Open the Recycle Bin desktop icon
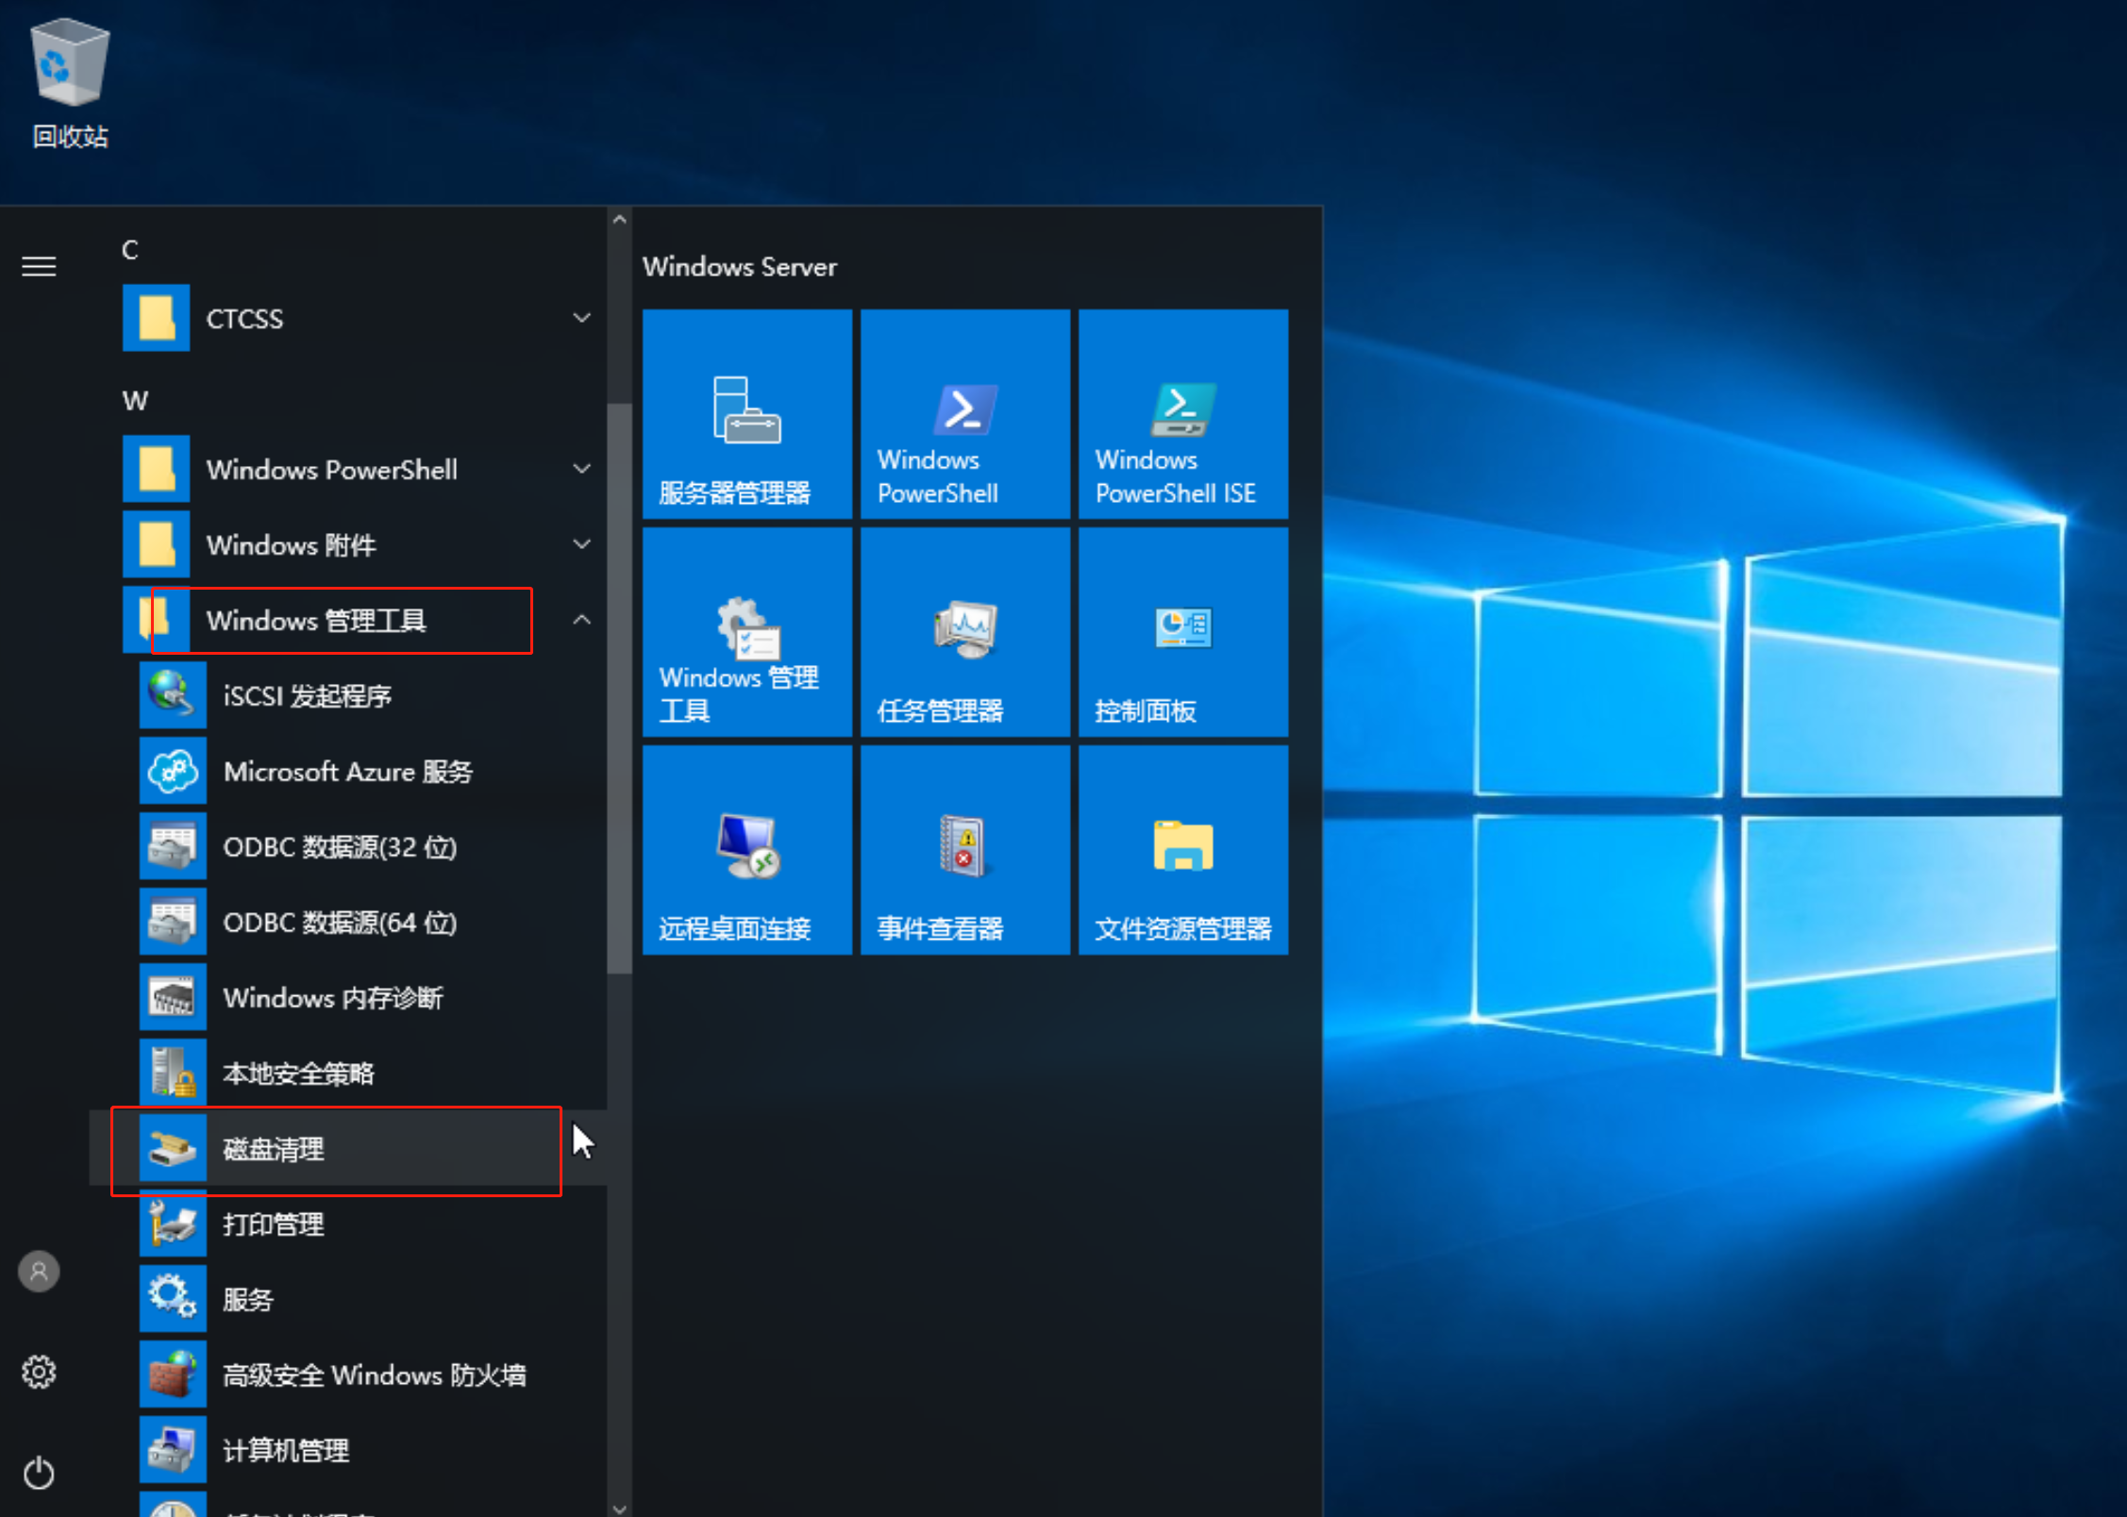The width and height of the screenshot is (2127, 1517). 71,85
